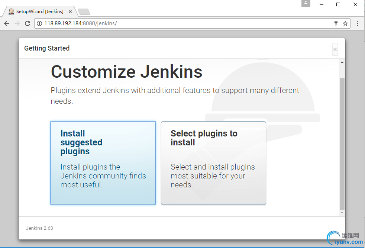Maximize the Chrome window
The image size is (365, 248).
tap(338, 4)
